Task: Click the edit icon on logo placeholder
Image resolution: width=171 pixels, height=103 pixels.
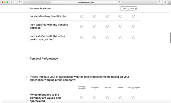Action: (x=136, y=9)
